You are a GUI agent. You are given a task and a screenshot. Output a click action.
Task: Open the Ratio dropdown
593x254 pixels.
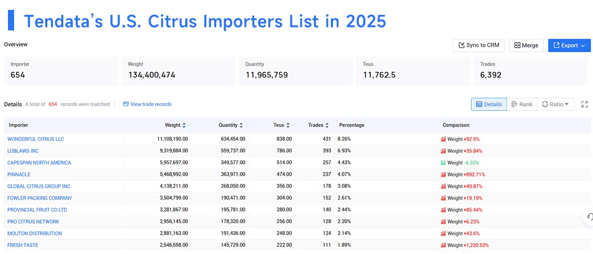point(555,104)
